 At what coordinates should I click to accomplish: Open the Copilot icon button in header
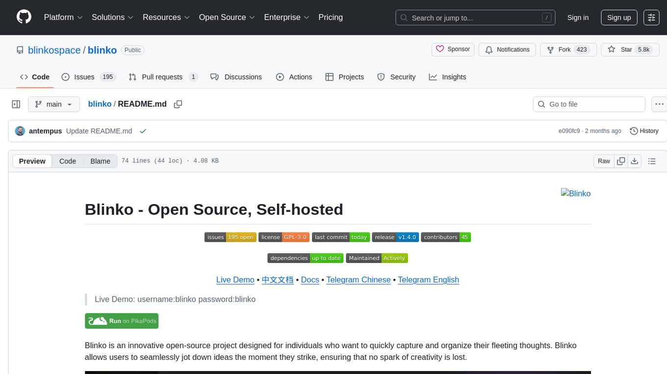click(651, 18)
